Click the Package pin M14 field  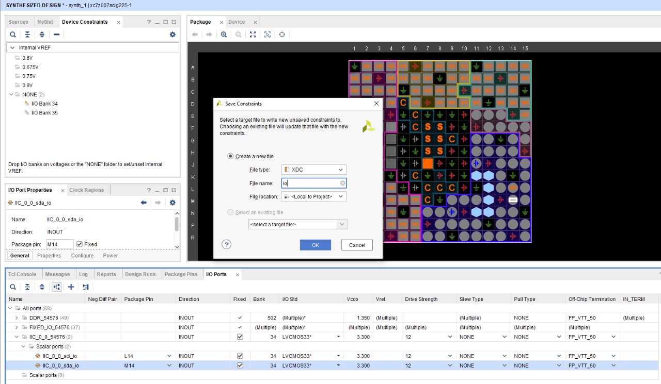(x=60, y=244)
